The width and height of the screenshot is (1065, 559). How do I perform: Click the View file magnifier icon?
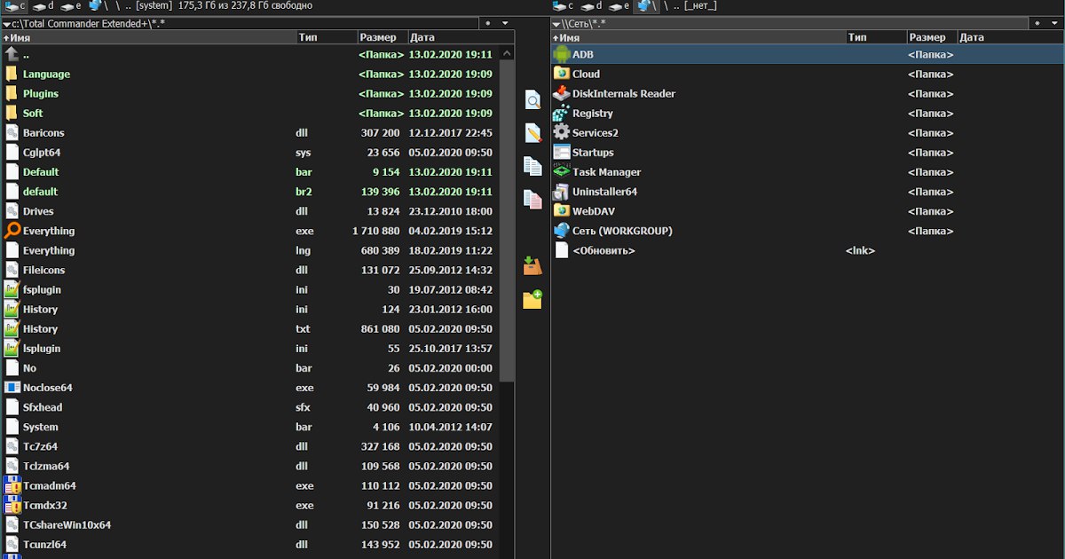(532, 99)
